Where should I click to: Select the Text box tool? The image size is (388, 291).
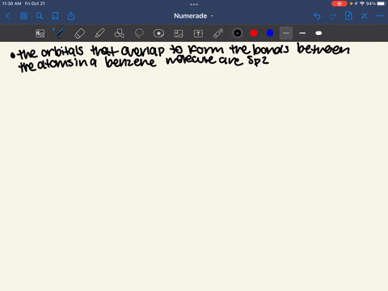coord(198,33)
